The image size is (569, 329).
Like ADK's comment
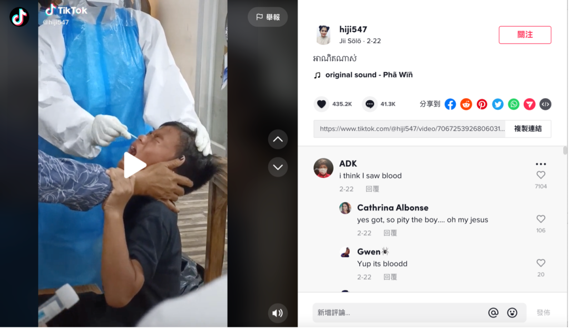pyautogui.click(x=541, y=175)
